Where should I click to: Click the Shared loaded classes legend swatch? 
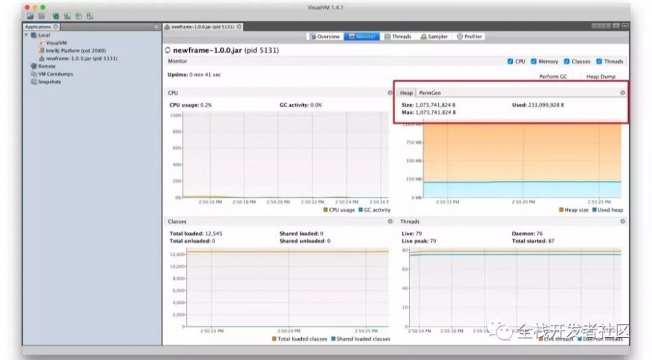coord(333,338)
